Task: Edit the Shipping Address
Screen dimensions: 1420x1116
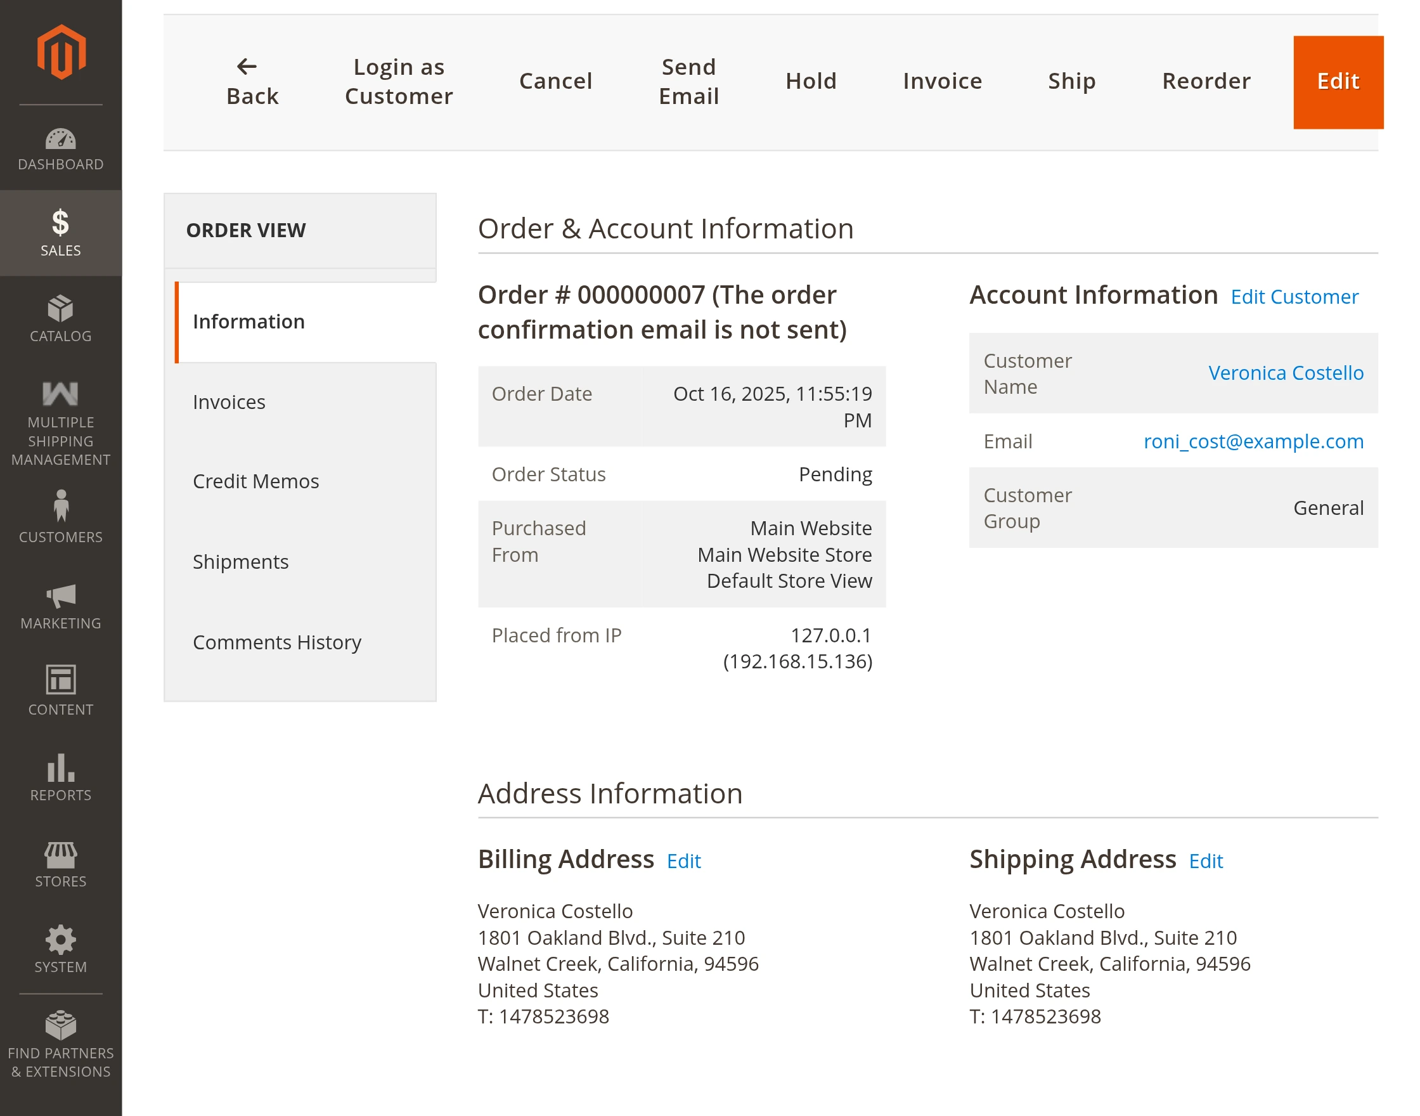Action: coord(1205,861)
